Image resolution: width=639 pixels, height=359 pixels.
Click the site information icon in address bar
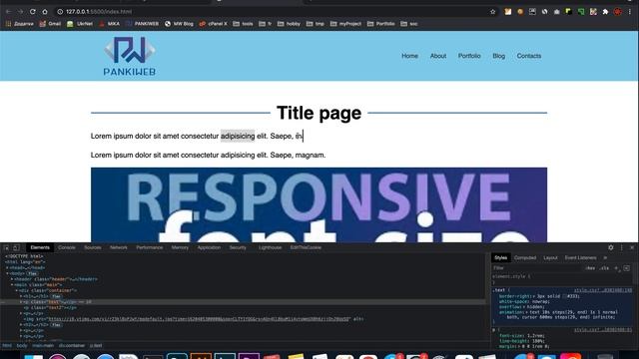click(60, 12)
